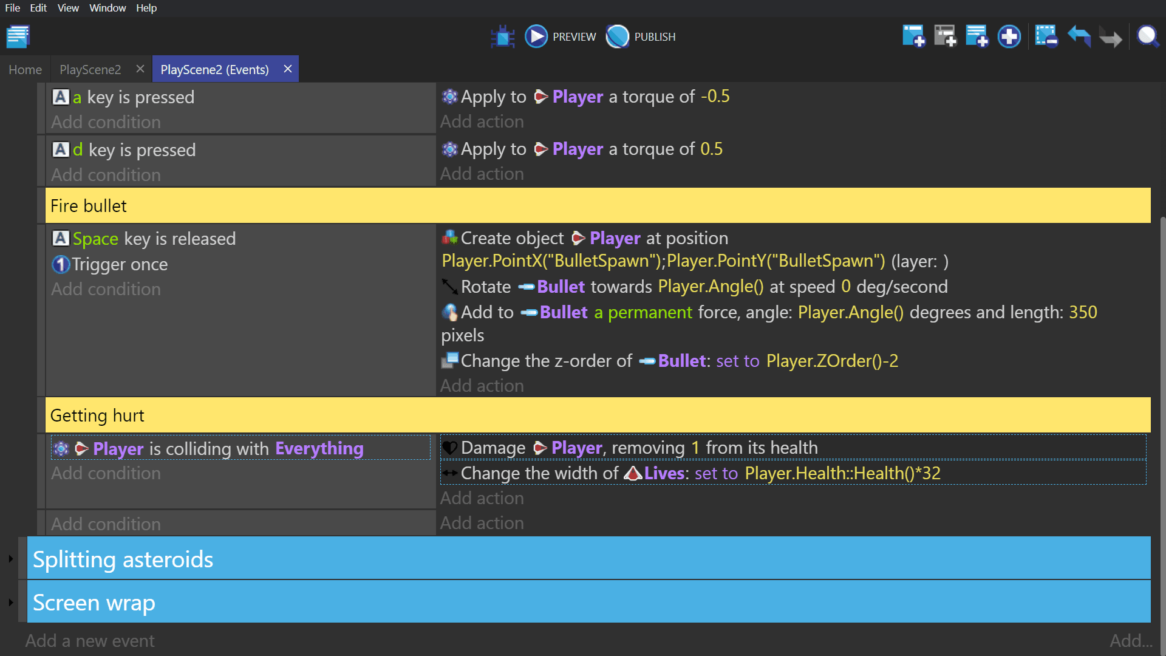1166x656 pixels.
Task: Select the Fire bullet comment block
Action: point(598,206)
